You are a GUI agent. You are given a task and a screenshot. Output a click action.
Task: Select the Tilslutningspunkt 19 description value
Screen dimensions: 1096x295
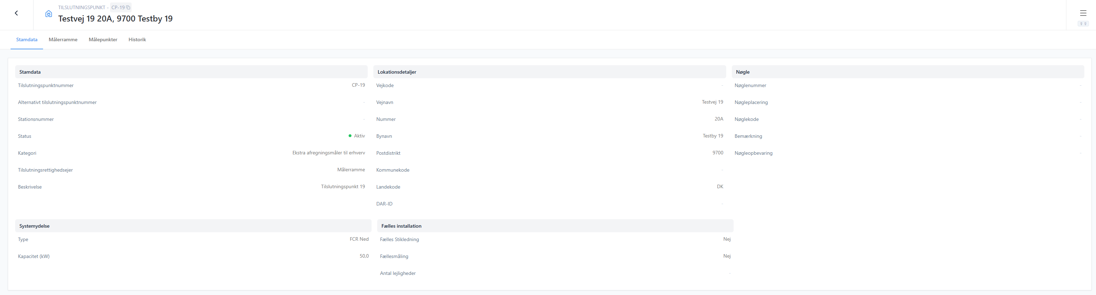[343, 186]
